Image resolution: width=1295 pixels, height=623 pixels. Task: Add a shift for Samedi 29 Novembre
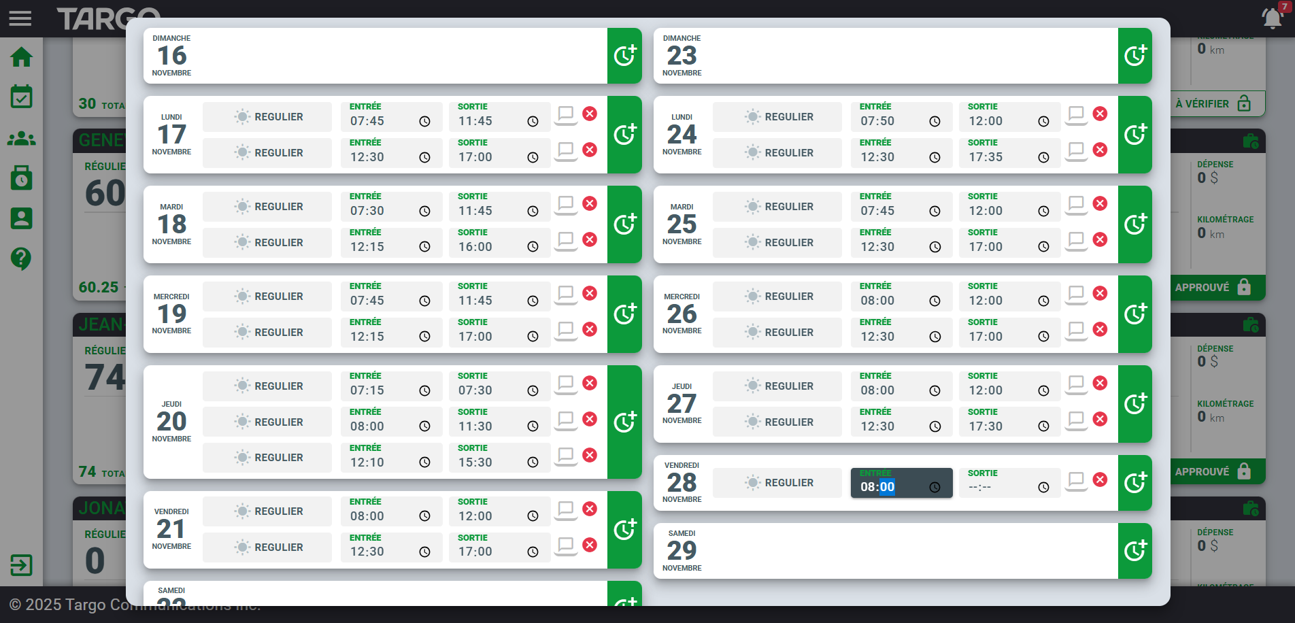point(1134,551)
